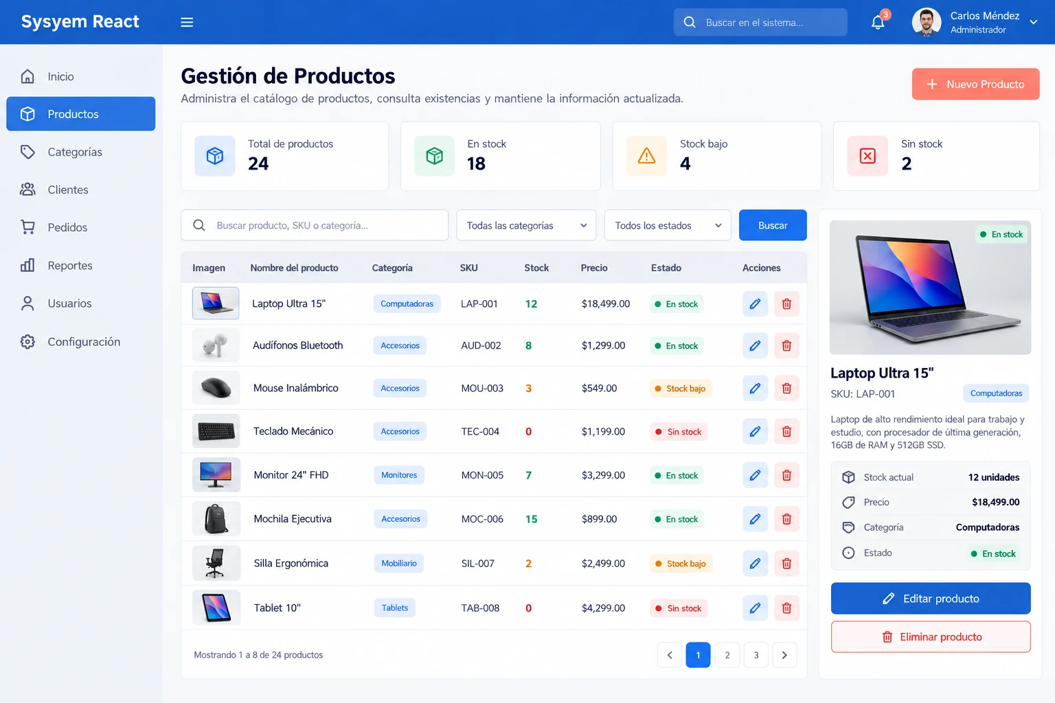Go to next page arrow
This screenshot has height=703, width=1055.
pyautogui.click(x=784, y=655)
